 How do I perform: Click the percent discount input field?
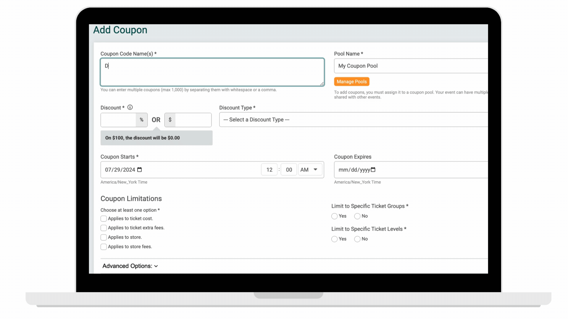click(x=118, y=120)
